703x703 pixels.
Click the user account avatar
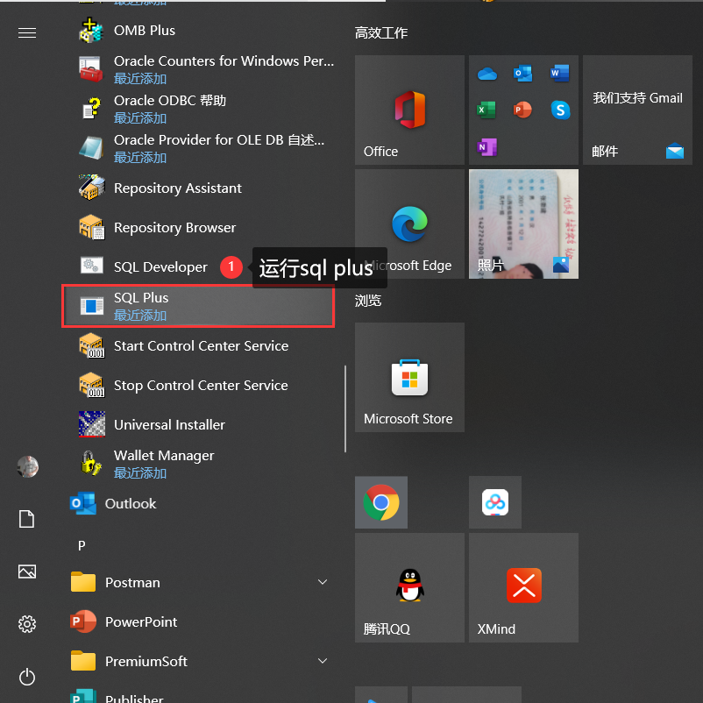[x=27, y=466]
